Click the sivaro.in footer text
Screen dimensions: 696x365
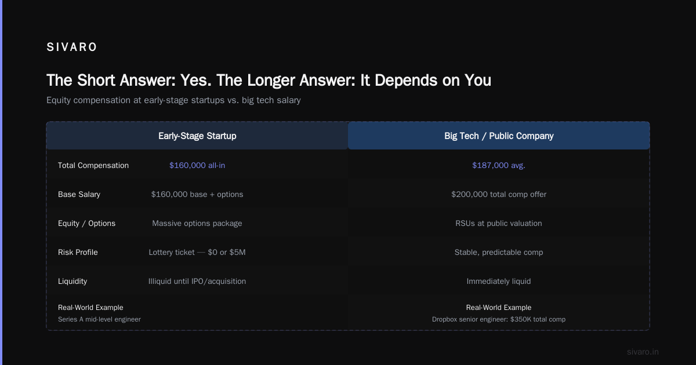pyautogui.click(x=643, y=352)
